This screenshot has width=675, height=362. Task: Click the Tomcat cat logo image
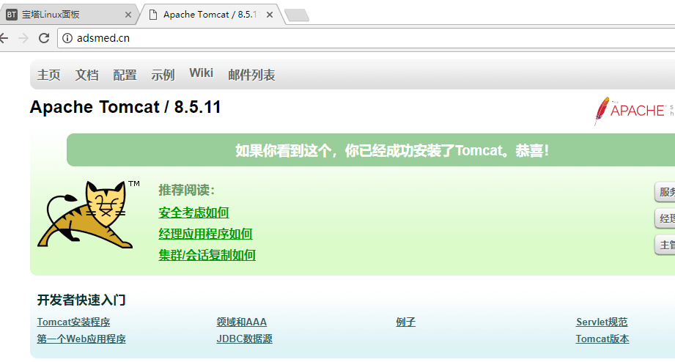click(x=89, y=215)
